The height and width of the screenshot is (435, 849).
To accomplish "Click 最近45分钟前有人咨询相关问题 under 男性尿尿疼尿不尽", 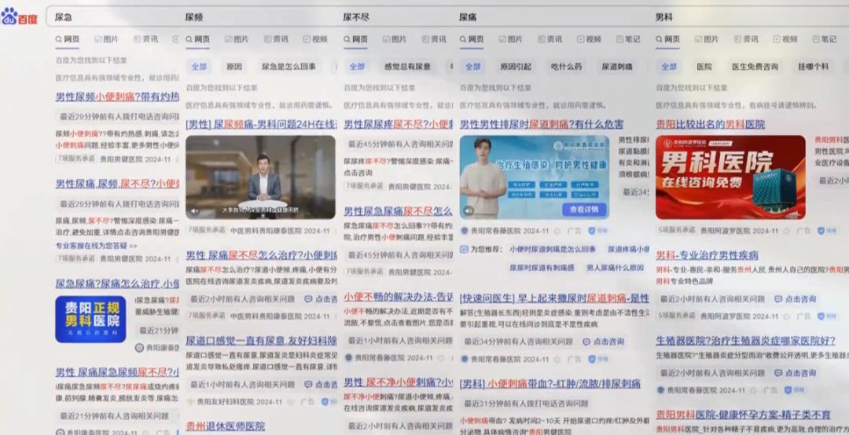I will point(399,144).
